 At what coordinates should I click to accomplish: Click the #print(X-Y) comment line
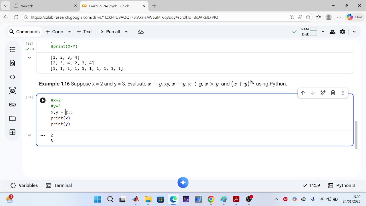(x=64, y=46)
